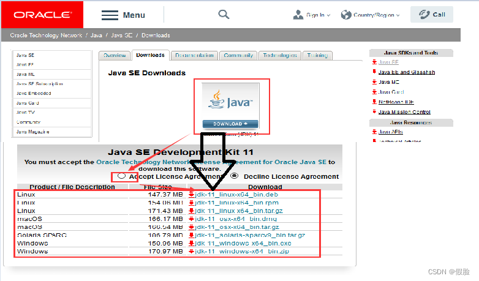Viewport: 479px width, 281px height.
Task: Open Oracle Technology Network License Agreement link
Action: (x=211, y=162)
